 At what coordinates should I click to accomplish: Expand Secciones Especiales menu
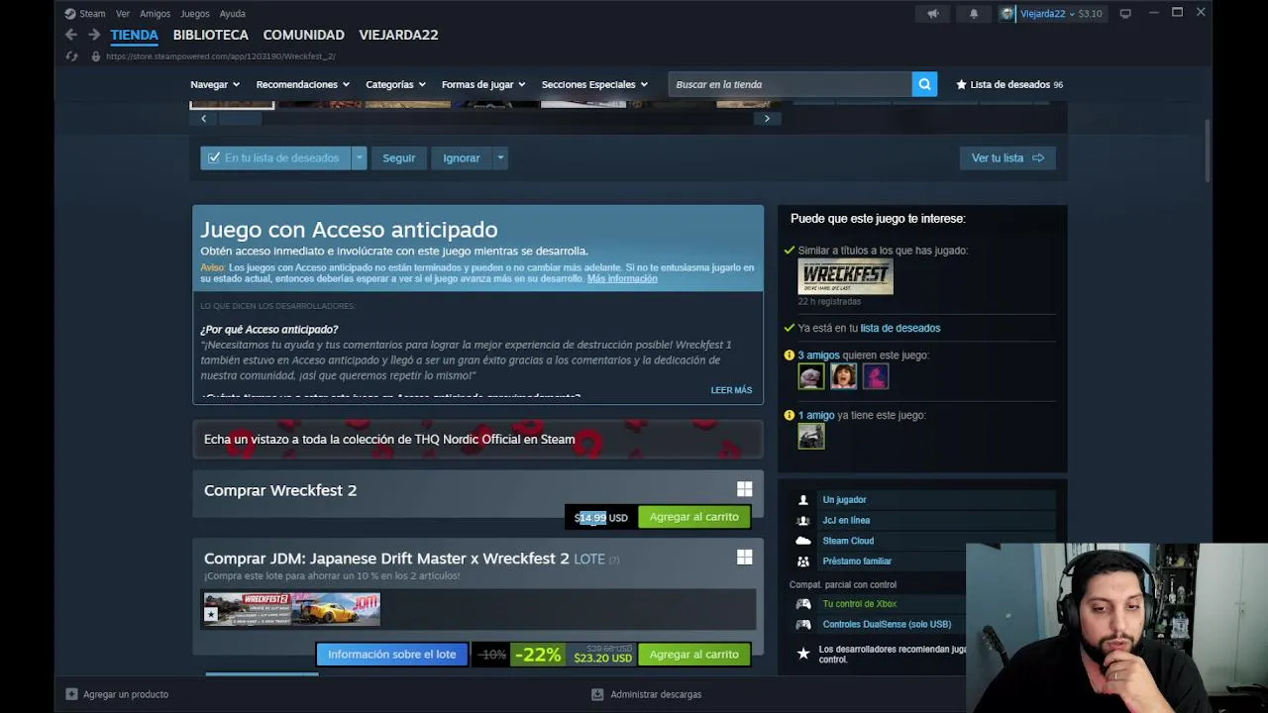point(594,84)
